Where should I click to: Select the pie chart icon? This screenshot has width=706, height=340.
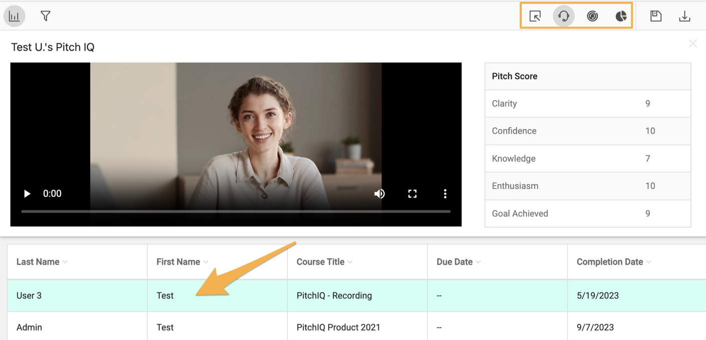[x=621, y=16]
